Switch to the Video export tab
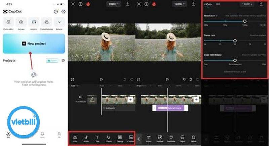The width and height of the screenshot is (269, 146). 208,4
